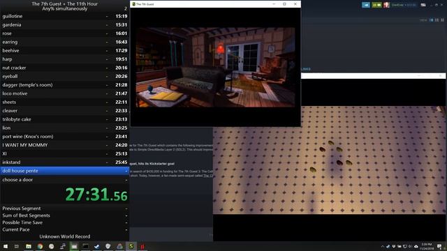Select the port wine (Knox's room) split

[65, 137]
